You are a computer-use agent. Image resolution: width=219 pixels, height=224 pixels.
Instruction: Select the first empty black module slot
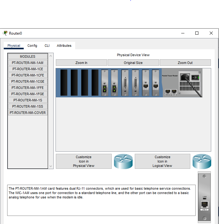(64, 82)
